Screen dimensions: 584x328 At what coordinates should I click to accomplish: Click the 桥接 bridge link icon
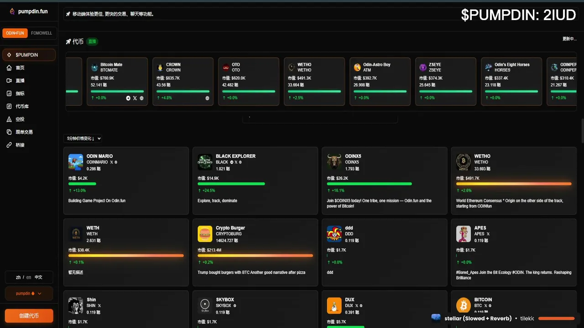(9, 145)
